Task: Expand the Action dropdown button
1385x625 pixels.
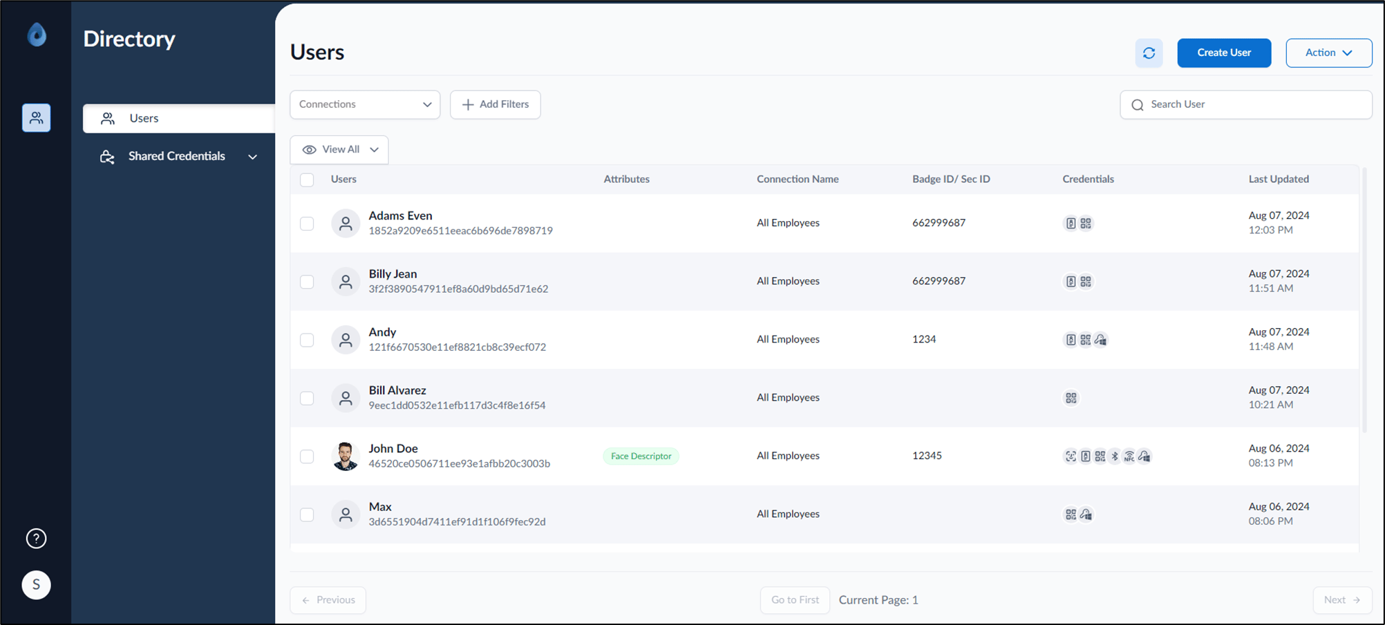Action: click(1328, 53)
